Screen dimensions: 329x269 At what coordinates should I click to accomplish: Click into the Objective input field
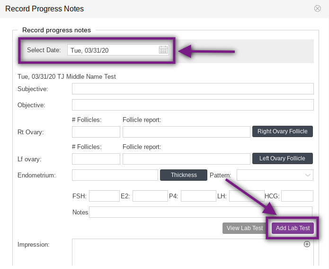[193, 105]
